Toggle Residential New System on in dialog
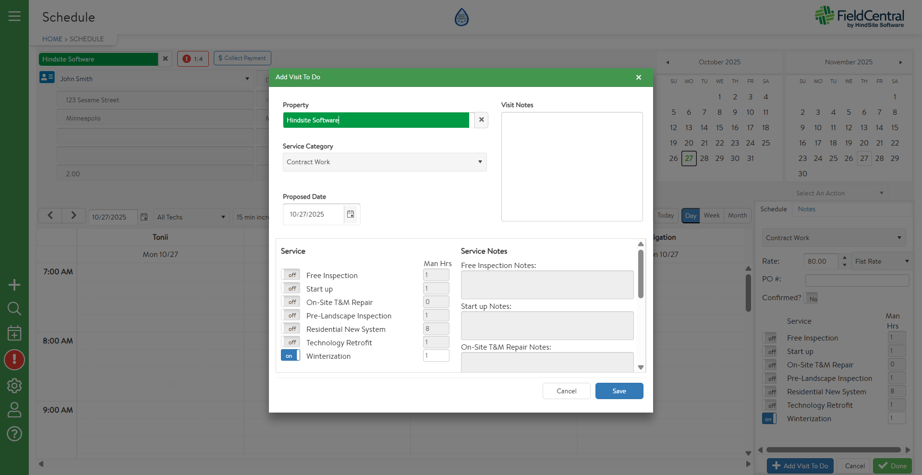Screen dimensions: 922x475 point(290,329)
